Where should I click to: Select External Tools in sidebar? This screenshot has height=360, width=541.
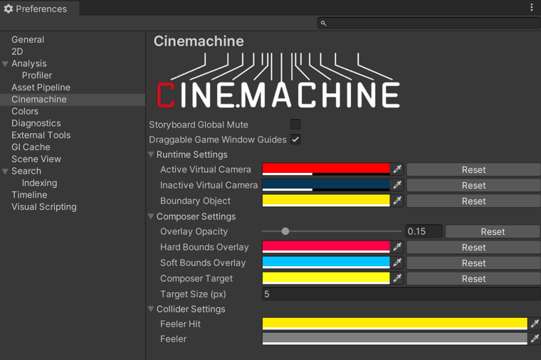pyautogui.click(x=41, y=135)
